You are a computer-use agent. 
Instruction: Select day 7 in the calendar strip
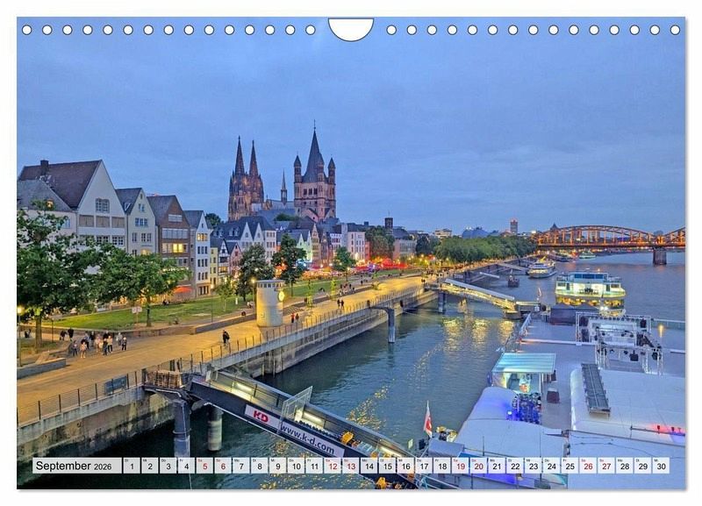(x=240, y=466)
